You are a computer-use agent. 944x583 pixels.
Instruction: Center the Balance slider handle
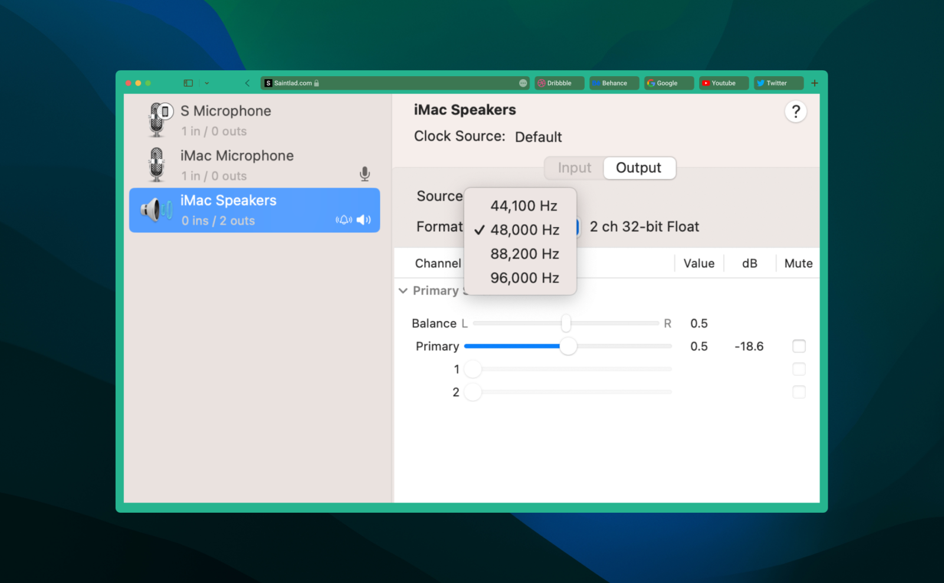click(x=566, y=323)
